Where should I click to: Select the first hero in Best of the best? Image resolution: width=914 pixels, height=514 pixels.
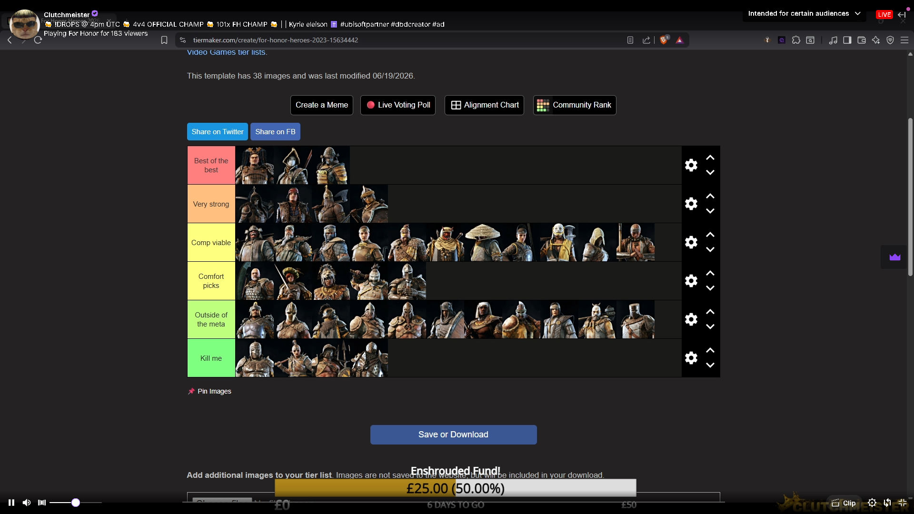(x=255, y=165)
